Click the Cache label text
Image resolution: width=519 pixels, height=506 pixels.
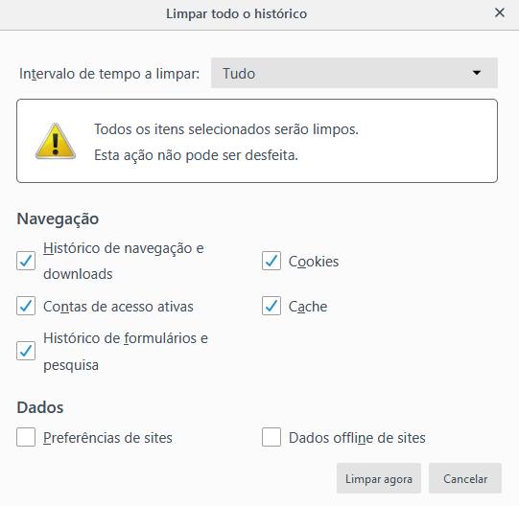[308, 307]
